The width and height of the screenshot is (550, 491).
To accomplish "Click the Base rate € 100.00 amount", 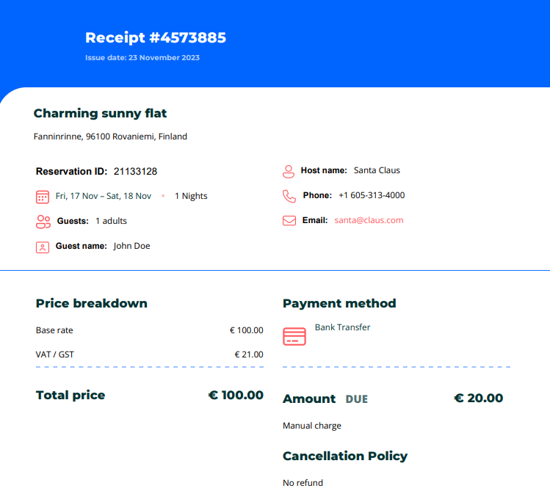I will pos(246,330).
